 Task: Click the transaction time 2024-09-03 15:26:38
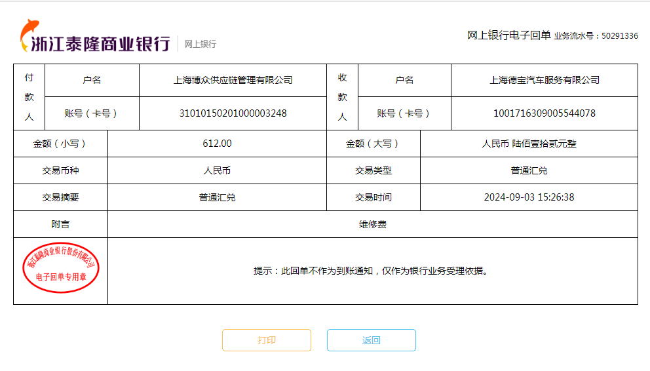(529, 197)
